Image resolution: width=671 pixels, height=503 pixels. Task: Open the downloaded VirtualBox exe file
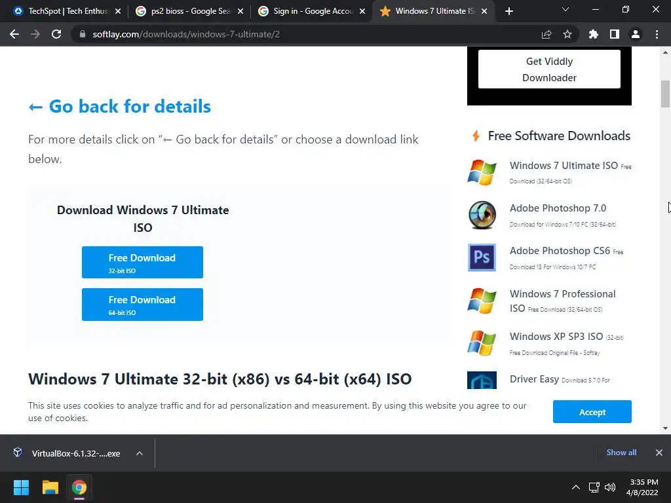click(x=68, y=453)
